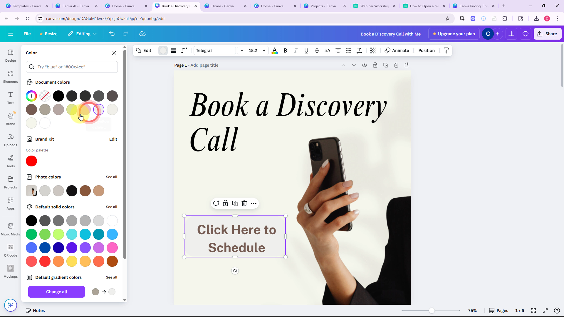
Task: Open the Elements sidebar panel
Action: (11, 77)
